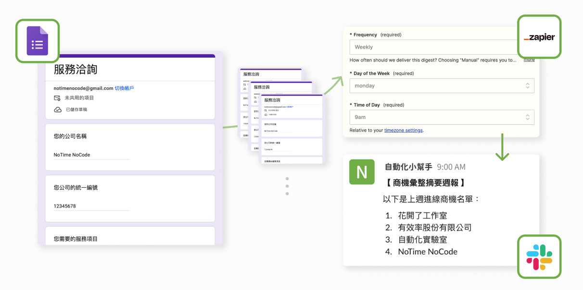The image size is (583, 290).
Task: Click the Slack logo icon
Action: click(x=539, y=256)
